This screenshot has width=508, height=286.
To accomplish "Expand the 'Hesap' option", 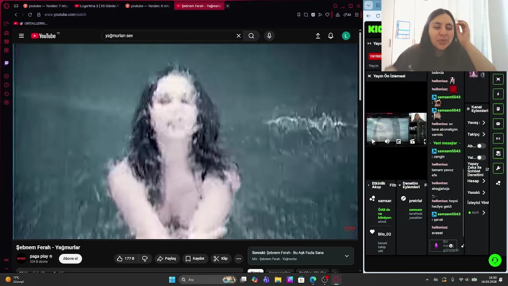I will [x=483, y=181].
